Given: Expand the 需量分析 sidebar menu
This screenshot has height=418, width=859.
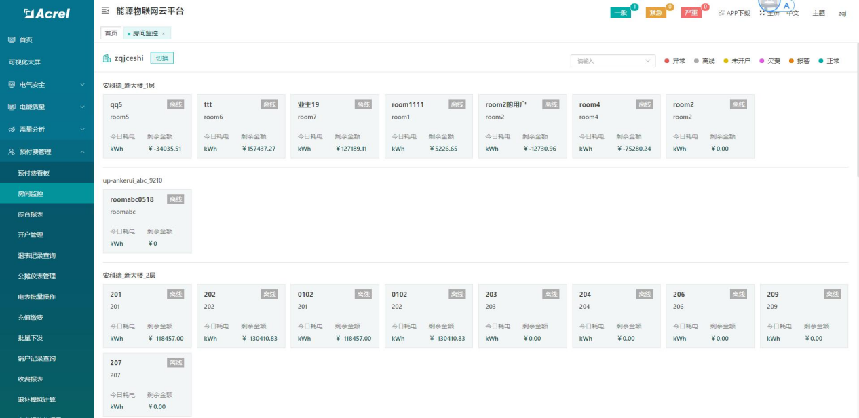Looking at the screenshot, I should click(x=47, y=130).
